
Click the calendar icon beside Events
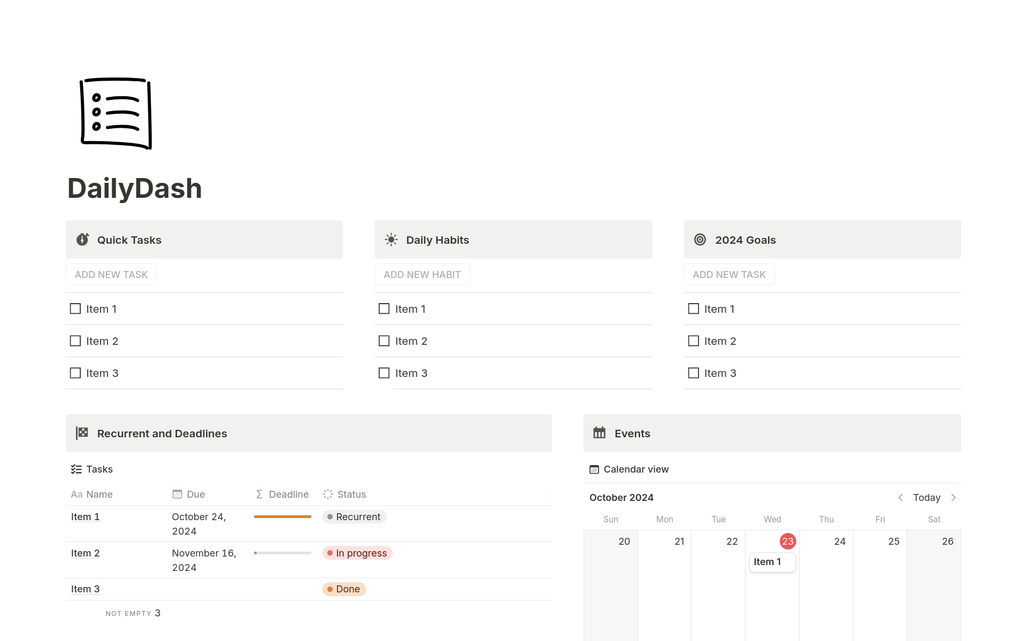pos(600,433)
